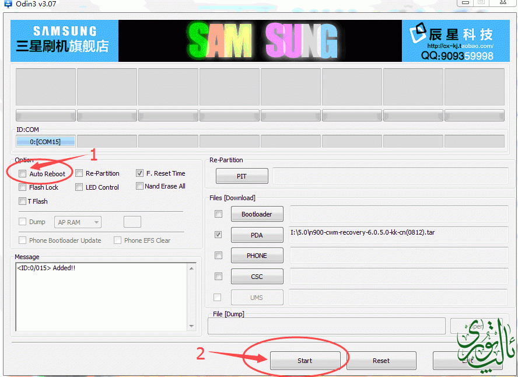Enable the Auto Reboot checkbox

(x=23, y=174)
